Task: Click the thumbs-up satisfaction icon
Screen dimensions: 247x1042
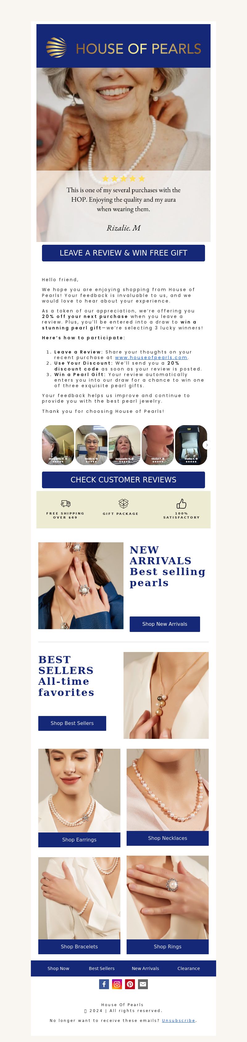Action: pos(182,503)
